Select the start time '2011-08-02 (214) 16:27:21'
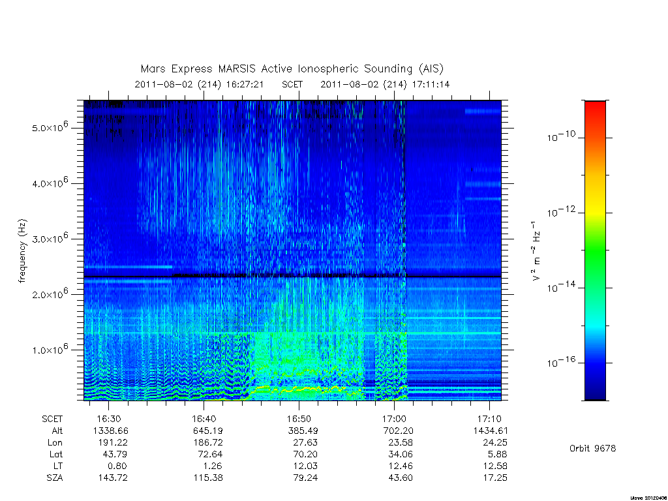Image resolution: width=668 pixels, height=501 pixels. [200, 84]
